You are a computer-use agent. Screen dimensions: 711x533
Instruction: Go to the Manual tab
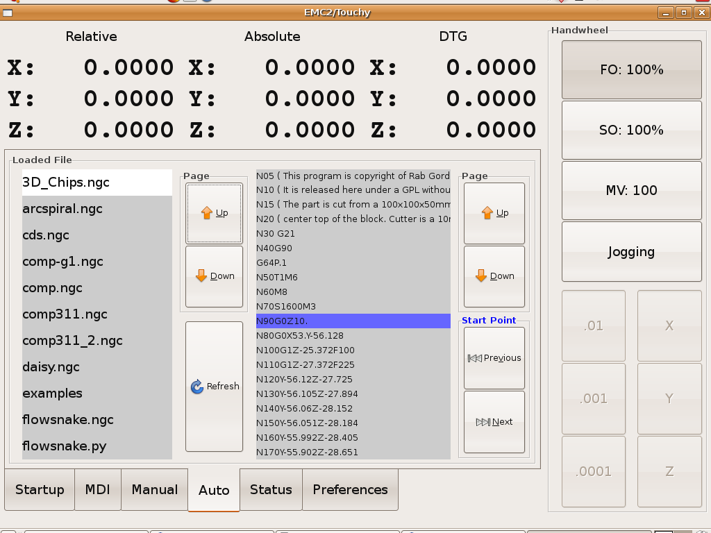[155, 490]
